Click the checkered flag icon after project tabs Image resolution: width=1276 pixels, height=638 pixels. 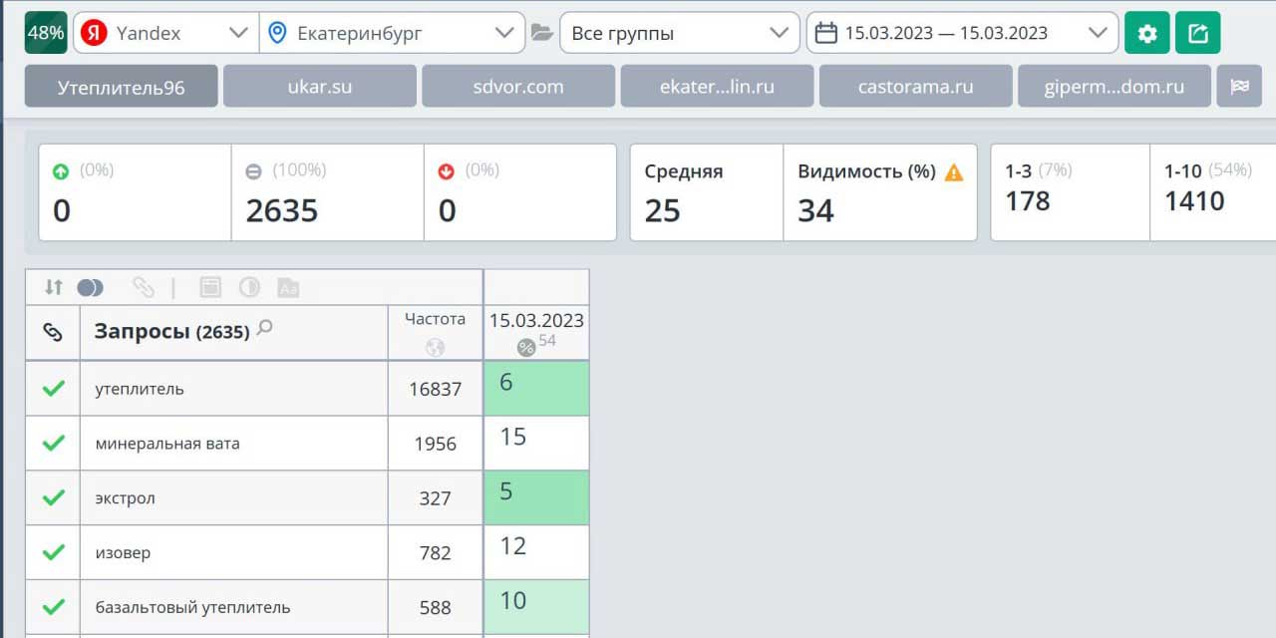click(1239, 87)
